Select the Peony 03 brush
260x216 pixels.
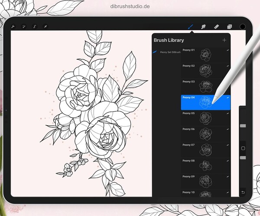pyautogui.click(x=205, y=86)
